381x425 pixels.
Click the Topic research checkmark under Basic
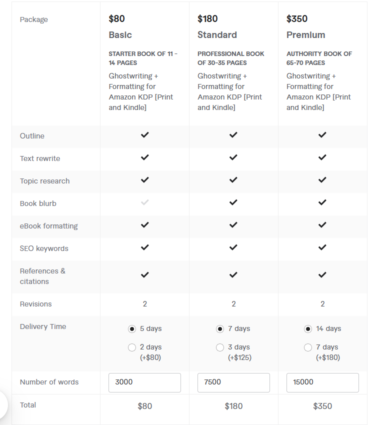coord(144,179)
